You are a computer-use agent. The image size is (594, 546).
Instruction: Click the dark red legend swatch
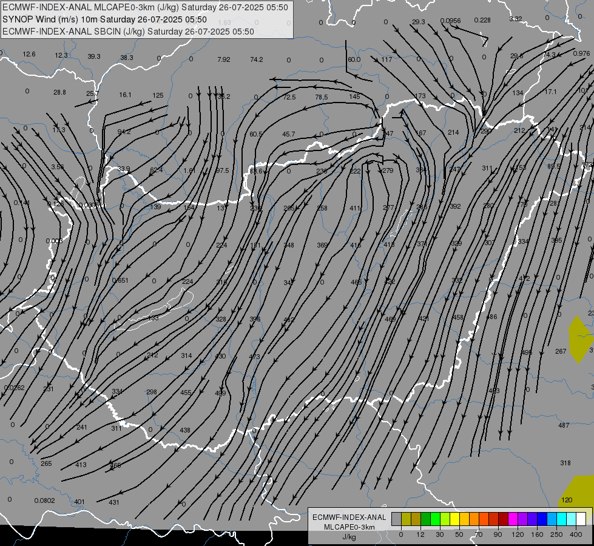(504, 519)
